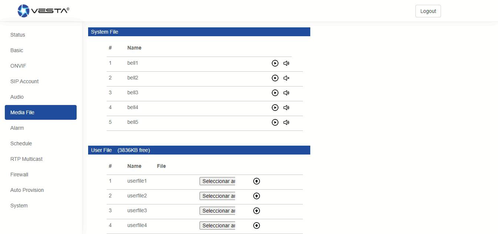Viewport: 498px width, 234px height.
Task: Navigate to the Firewall page
Action: (x=19, y=174)
